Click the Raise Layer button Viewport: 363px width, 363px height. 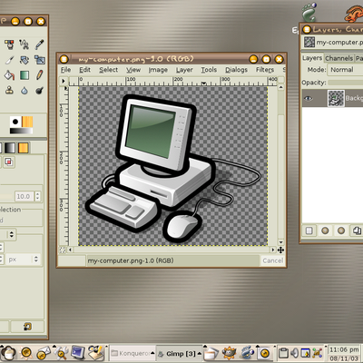click(325, 231)
